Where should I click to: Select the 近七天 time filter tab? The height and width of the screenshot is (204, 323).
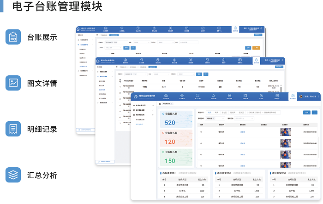224,112
